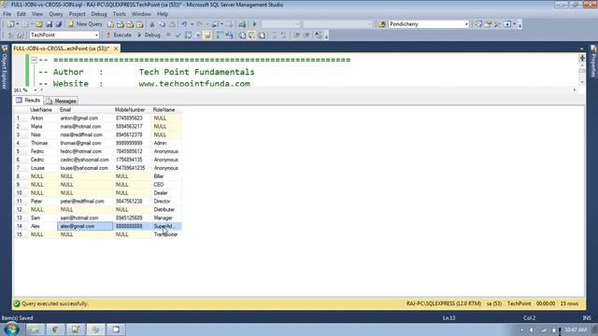
Task: Open the active documents list arrow
Action: coord(581,49)
